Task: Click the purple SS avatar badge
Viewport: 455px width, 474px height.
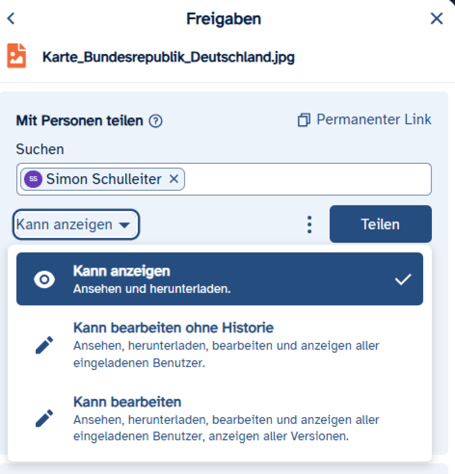Action: (x=33, y=179)
